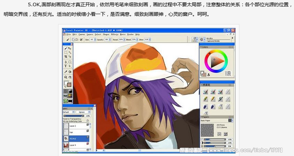Image resolution: width=294 pixels, height=156 pixels.
Task: Open the Canvas menu
Action: tap(82, 34)
